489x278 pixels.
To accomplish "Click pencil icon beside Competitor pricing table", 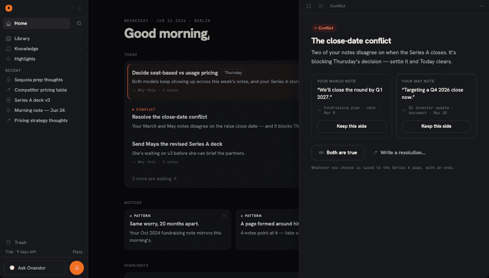I will click(x=8, y=90).
